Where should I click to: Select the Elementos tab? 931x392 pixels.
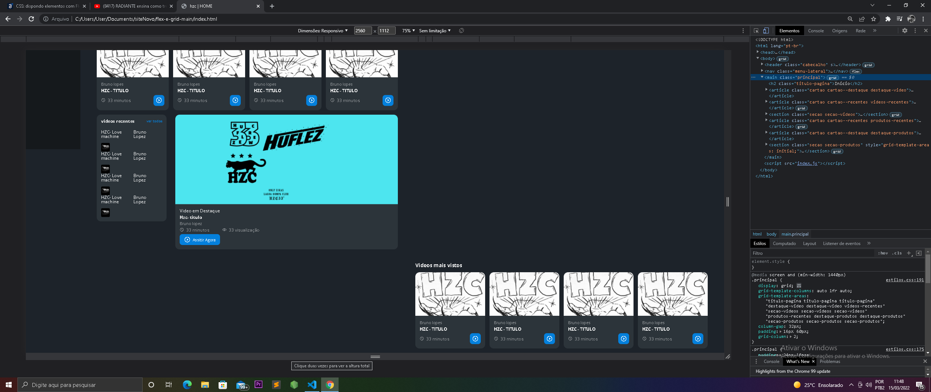789,31
